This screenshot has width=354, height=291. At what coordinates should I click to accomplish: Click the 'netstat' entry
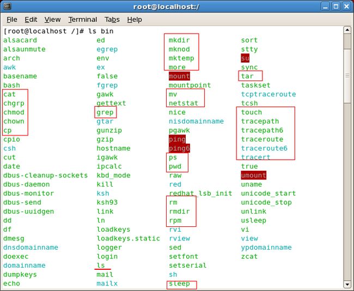click(184, 103)
